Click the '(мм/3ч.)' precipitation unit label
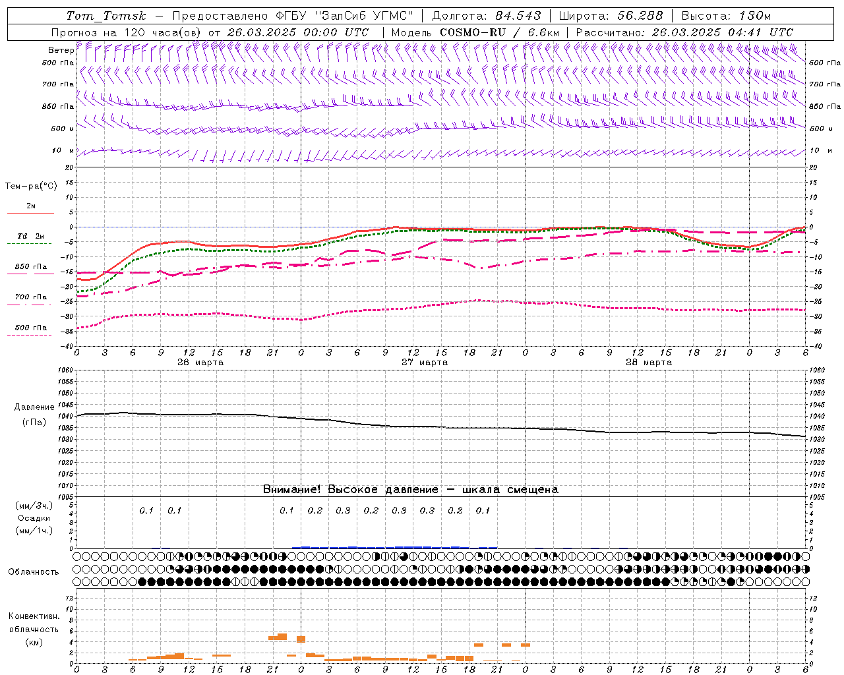844x675 pixels. [x=34, y=506]
